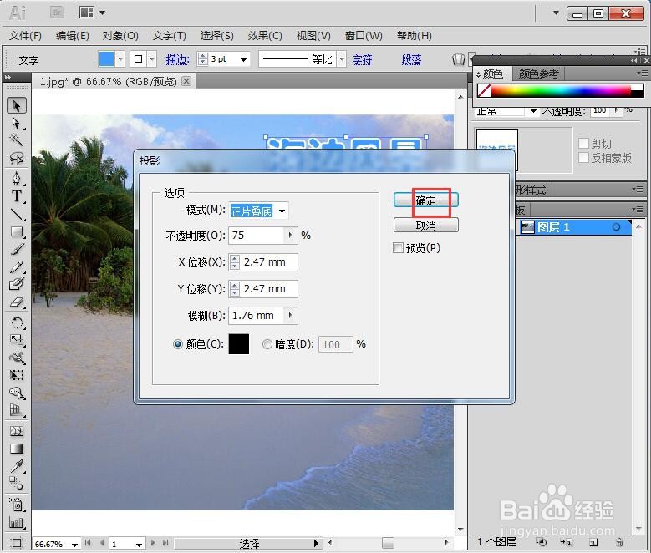Select the Pencil tool
The image size is (651, 553).
(17, 267)
